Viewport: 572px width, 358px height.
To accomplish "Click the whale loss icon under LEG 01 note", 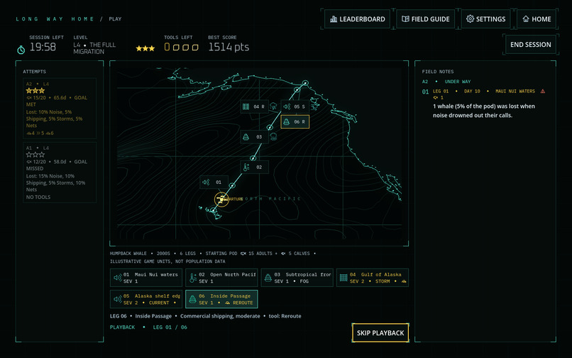I will 436,97.
